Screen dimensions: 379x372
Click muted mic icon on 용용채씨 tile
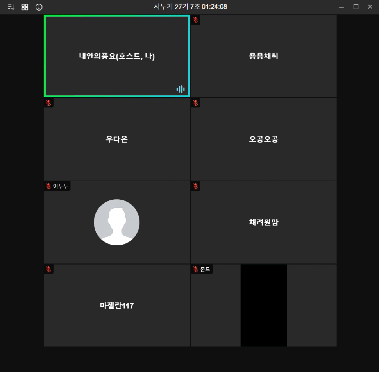195,20
